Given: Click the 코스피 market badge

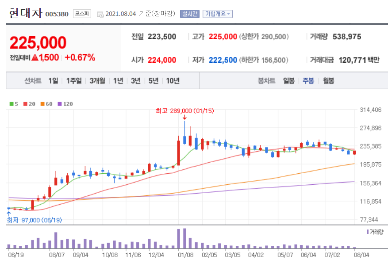Looking at the screenshot, I should (x=82, y=14).
